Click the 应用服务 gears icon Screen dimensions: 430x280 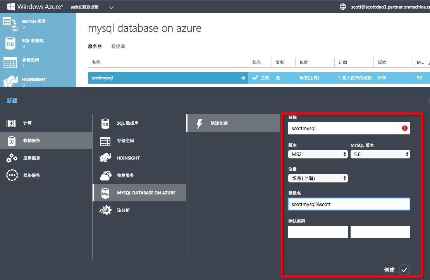tap(12, 158)
